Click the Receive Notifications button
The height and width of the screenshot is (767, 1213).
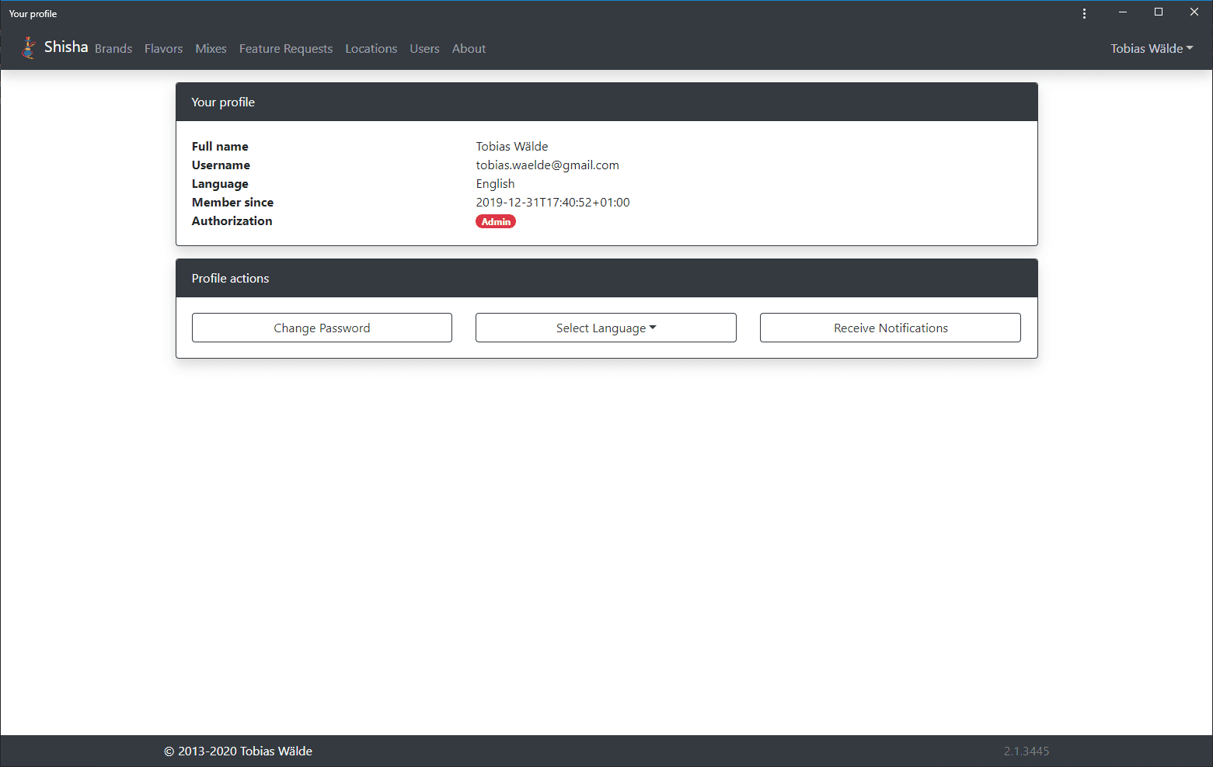tap(891, 328)
